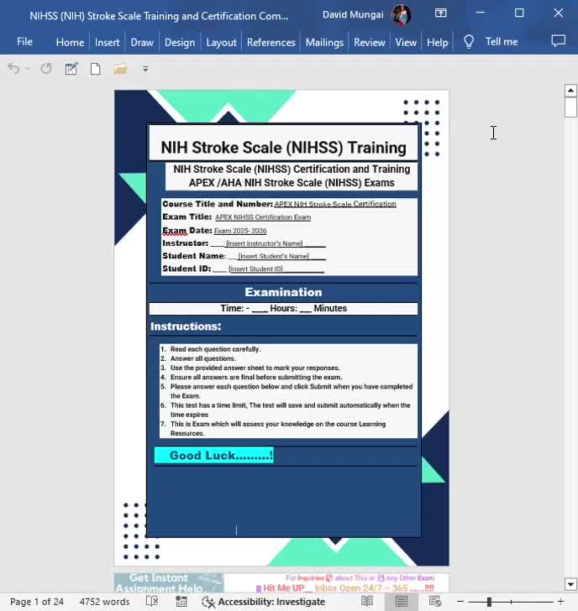Click the Redo/Repeat icon

coord(46,69)
